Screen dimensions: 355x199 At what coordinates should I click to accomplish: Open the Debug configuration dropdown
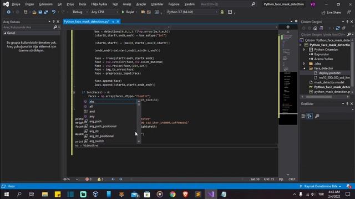(80, 12)
